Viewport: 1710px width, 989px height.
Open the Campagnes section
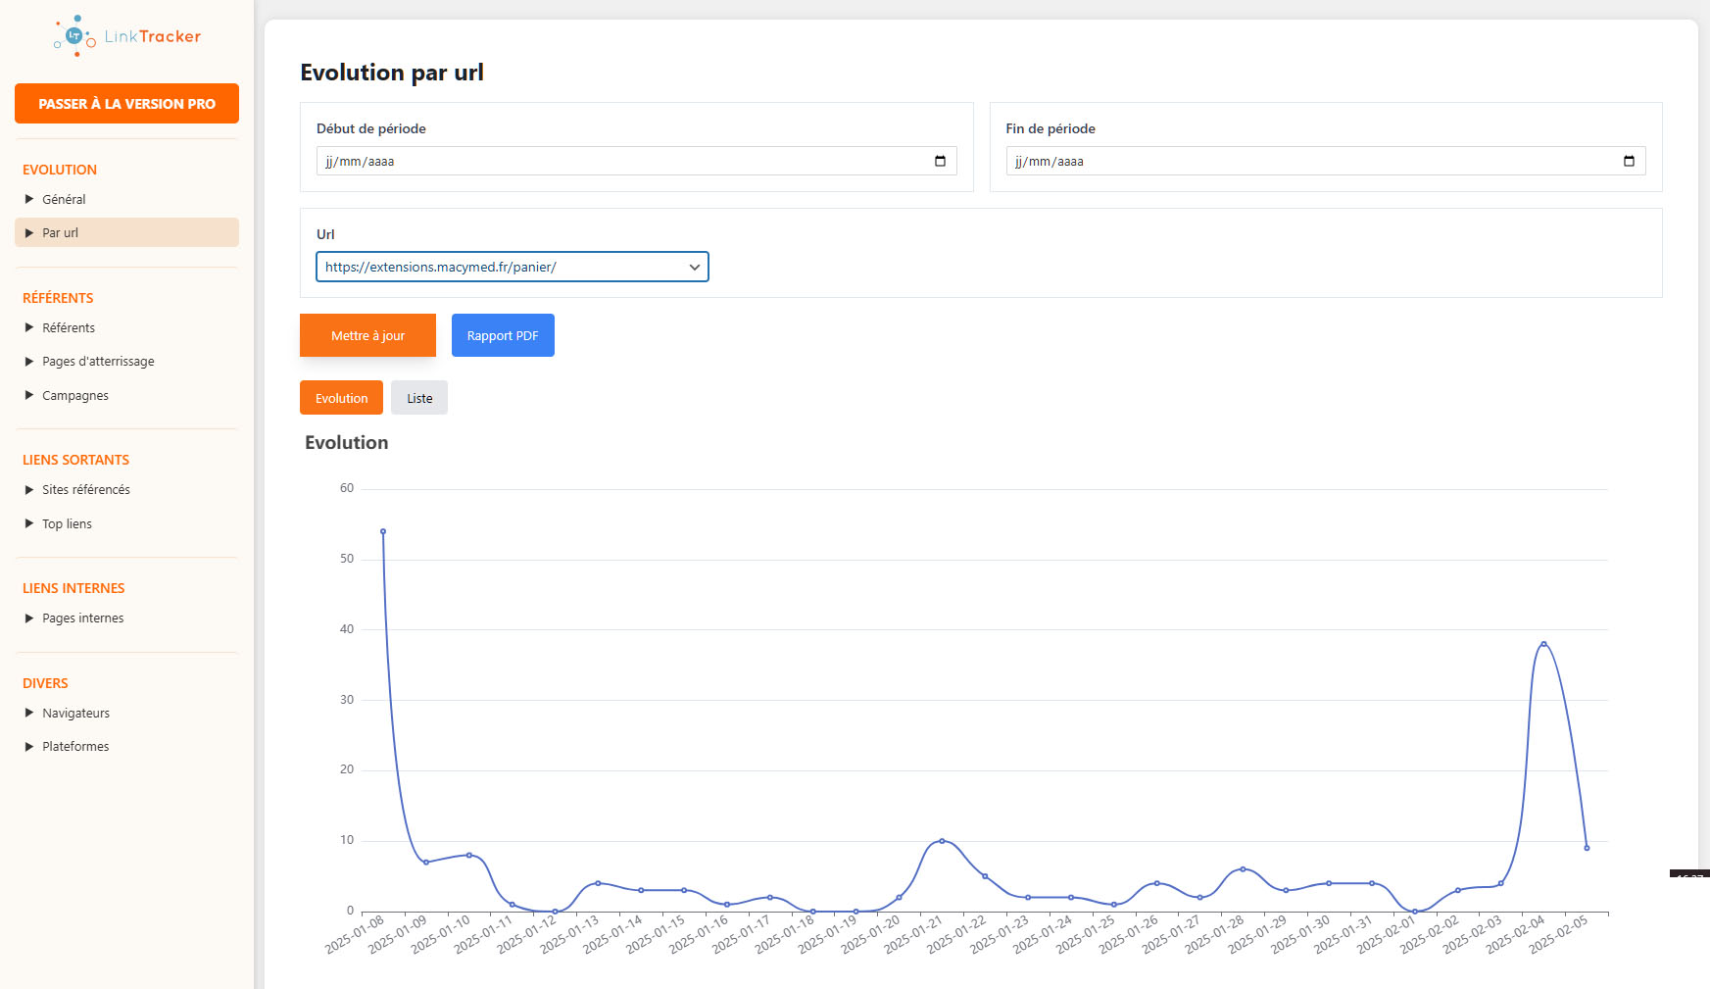[x=75, y=395]
